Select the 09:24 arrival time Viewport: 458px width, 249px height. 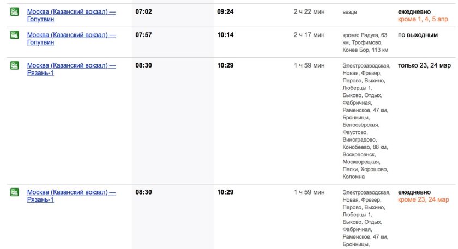coord(225,11)
